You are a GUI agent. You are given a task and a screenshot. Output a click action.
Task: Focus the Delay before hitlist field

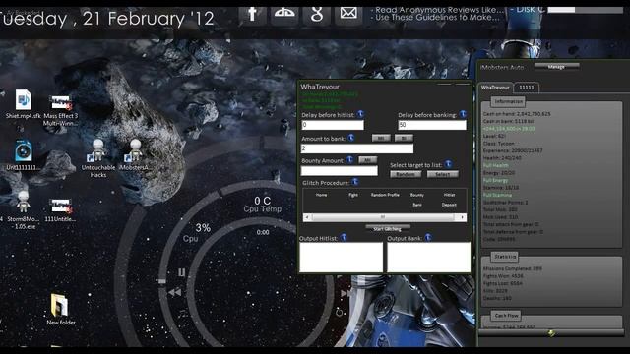(333, 125)
